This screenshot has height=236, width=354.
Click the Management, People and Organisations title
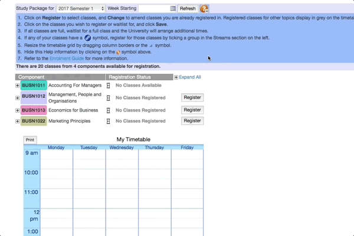point(75,98)
